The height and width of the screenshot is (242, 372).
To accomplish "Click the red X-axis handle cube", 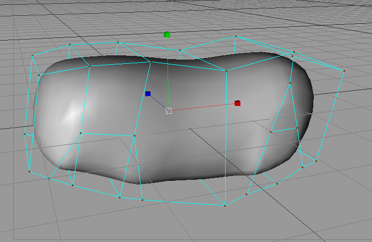I will (238, 103).
